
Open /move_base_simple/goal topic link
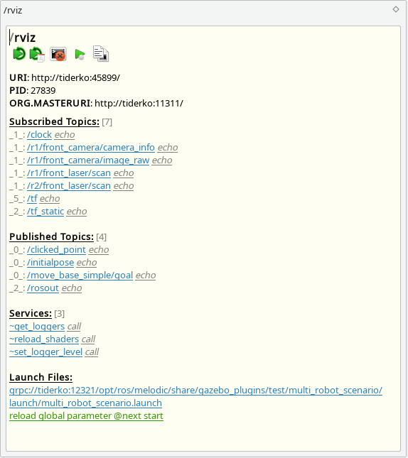pos(80,275)
